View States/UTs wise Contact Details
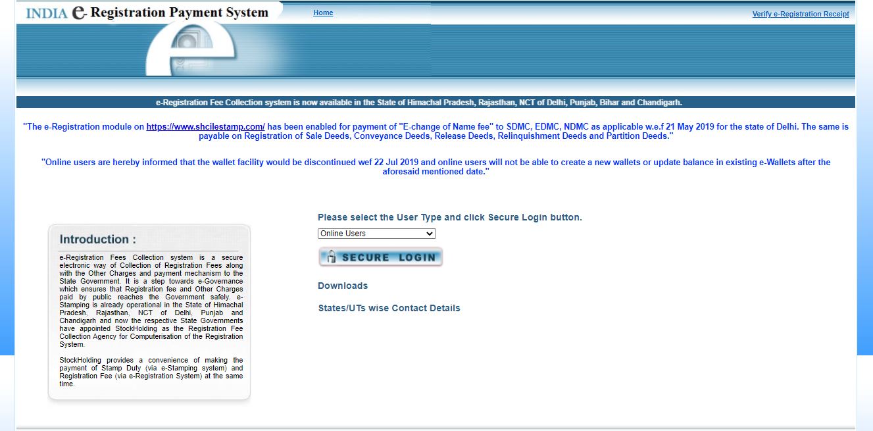 (389, 308)
